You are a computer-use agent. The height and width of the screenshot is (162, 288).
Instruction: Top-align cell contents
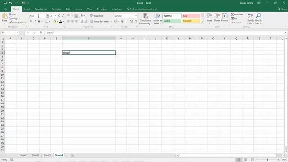click(x=68, y=16)
